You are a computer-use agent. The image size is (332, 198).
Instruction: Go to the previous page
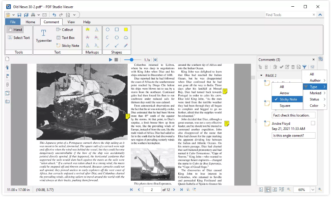coord(139,190)
